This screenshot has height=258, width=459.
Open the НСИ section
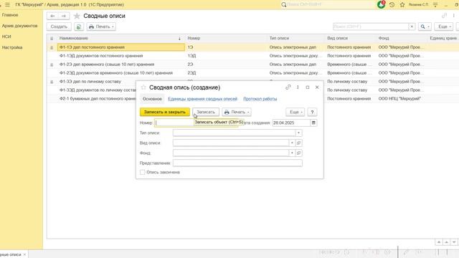(6, 37)
